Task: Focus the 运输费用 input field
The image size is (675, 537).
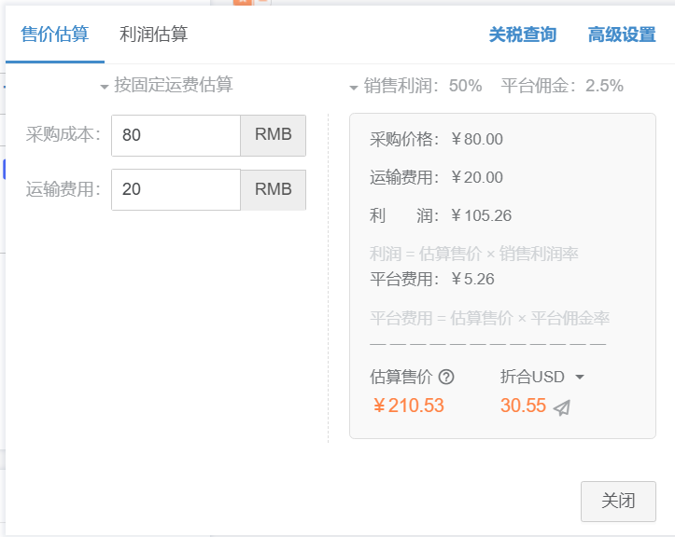Action: (176, 189)
